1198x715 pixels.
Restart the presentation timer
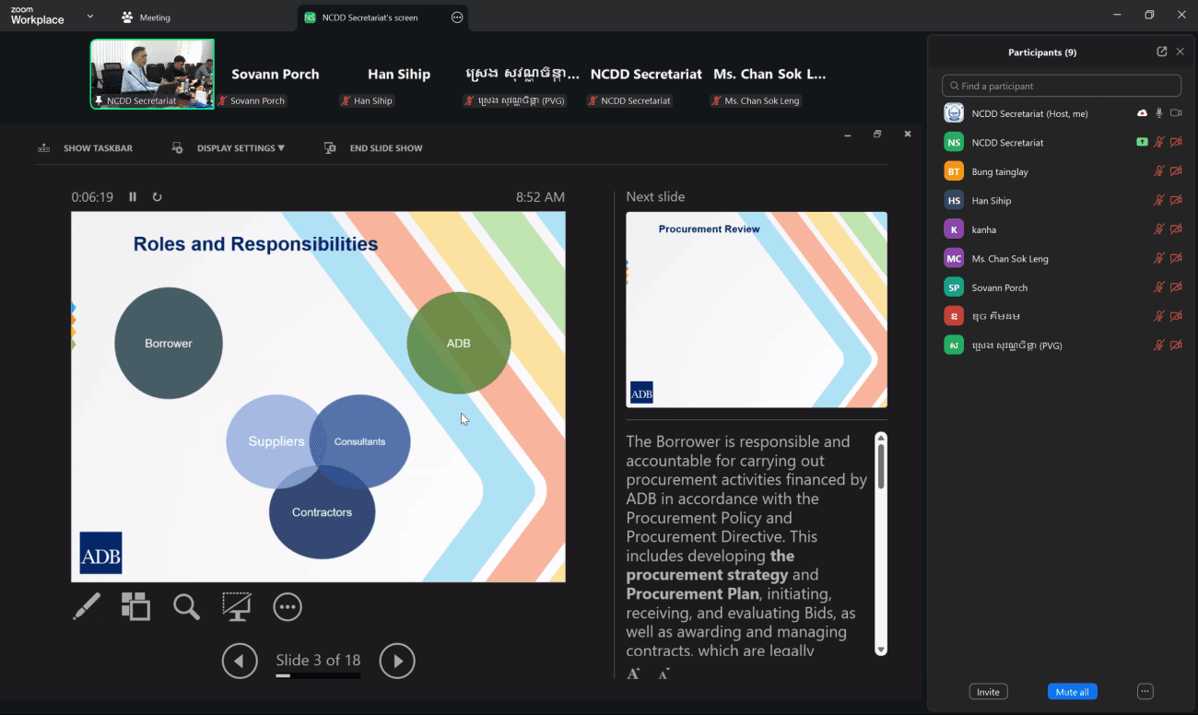158,197
